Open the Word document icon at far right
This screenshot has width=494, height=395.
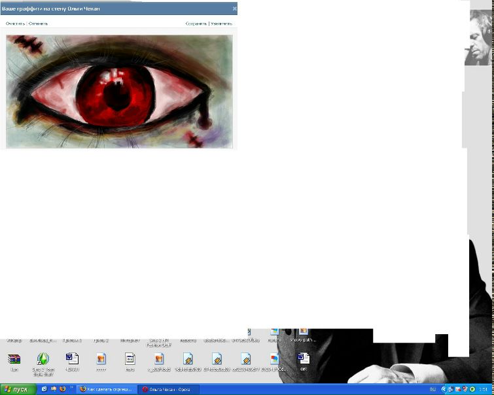303,359
